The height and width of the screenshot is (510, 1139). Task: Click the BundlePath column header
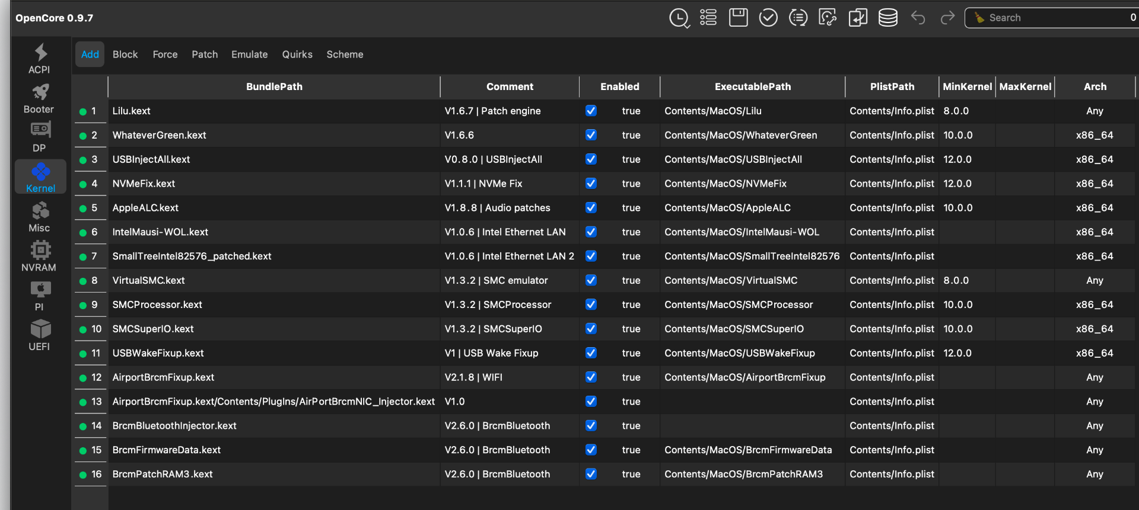click(274, 86)
